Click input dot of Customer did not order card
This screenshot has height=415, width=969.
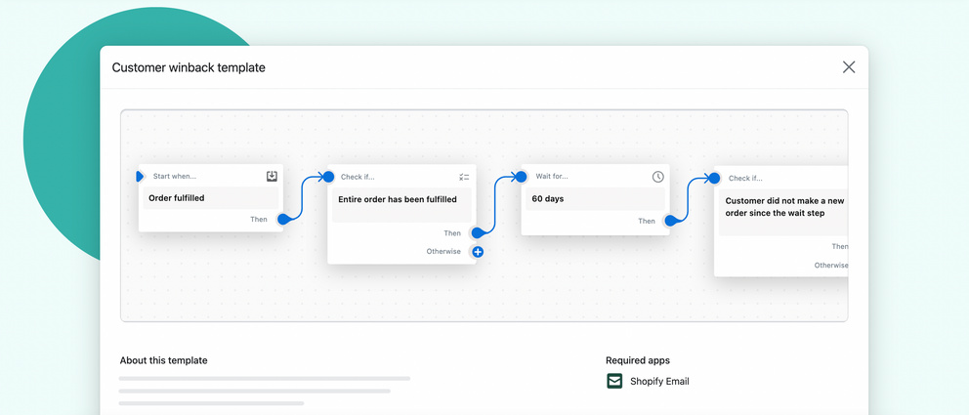pyautogui.click(x=714, y=178)
